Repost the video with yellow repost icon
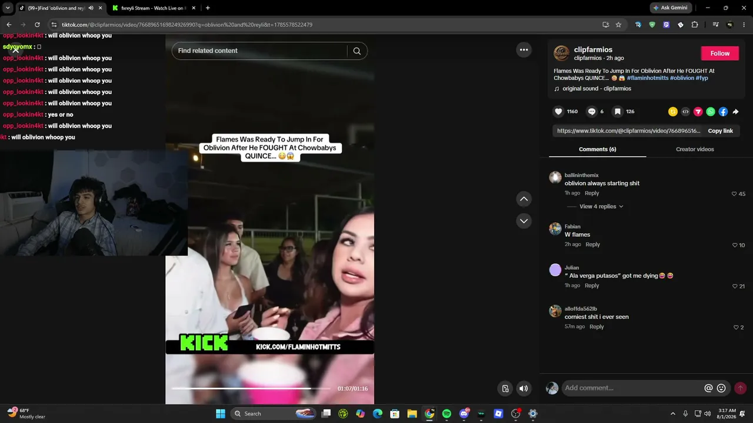753x423 pixels. coord(673,112)
